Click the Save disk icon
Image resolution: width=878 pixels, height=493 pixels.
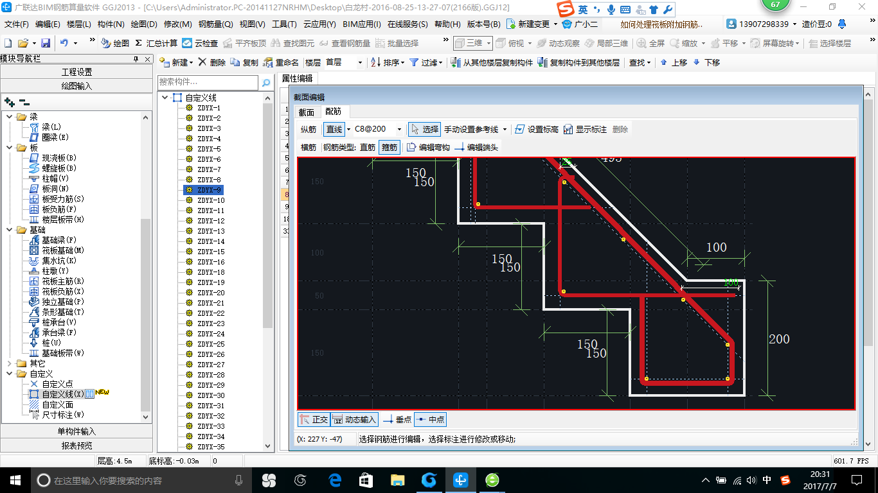click(x=46, y=43)
